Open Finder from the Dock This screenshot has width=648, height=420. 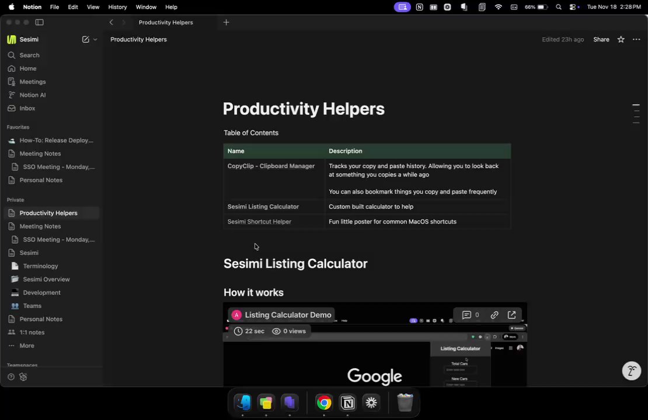243,402
